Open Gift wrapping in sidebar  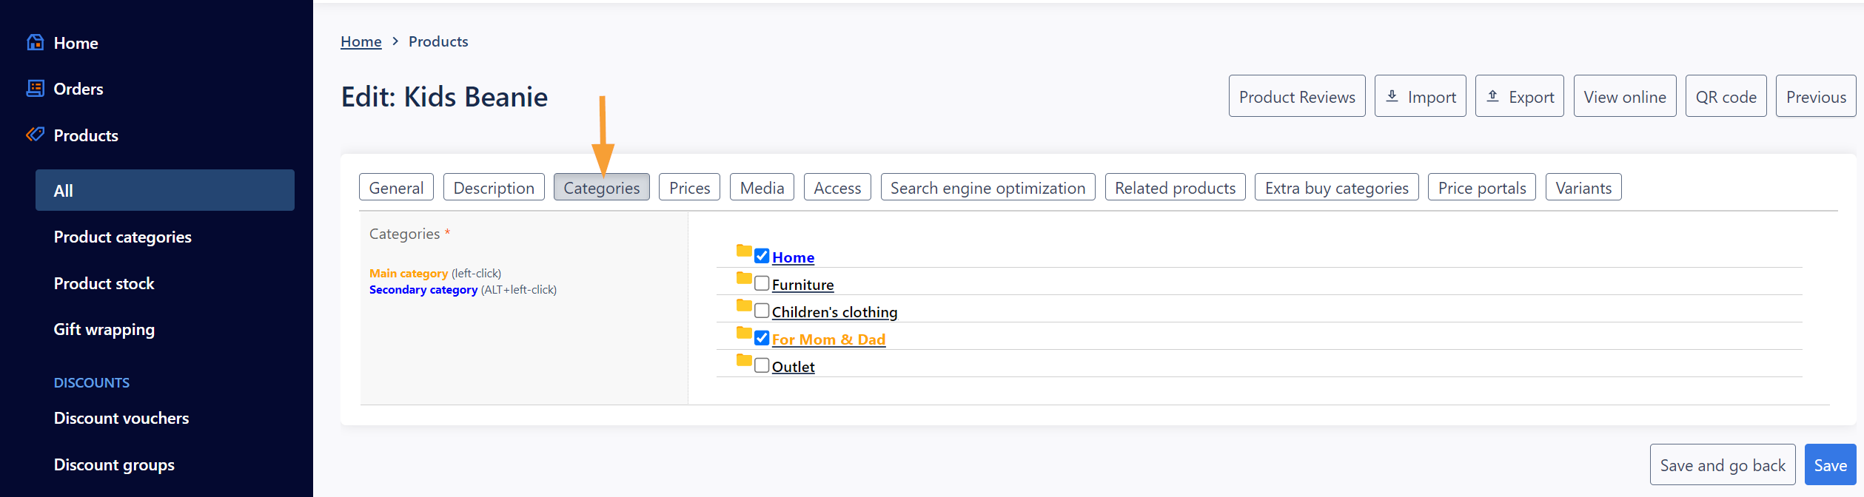click(104, 329)
